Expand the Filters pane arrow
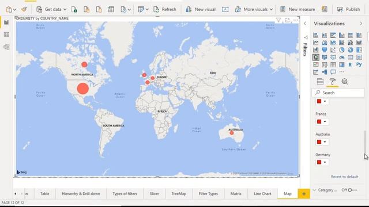369x207 pixels. pos(305,24)
